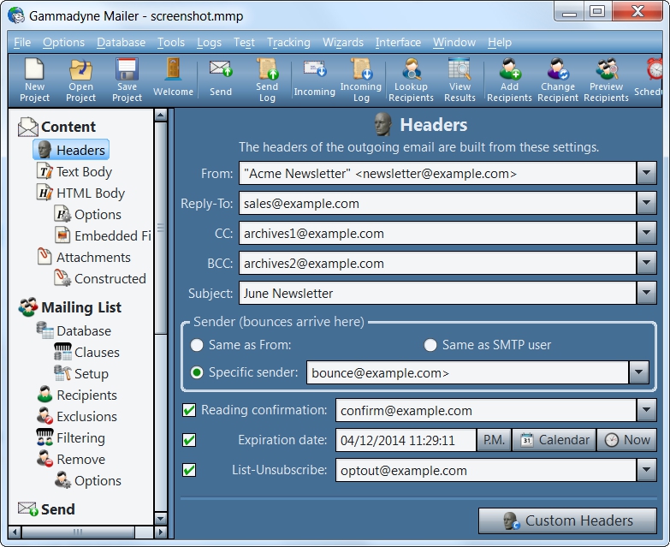The width and height of the screenshot is (670, 547).
Task: Select Text Body in the sidebar tree
Action: 84,172
